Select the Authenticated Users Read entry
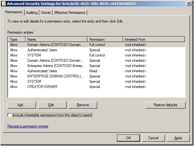The image size is (194, 146). click(x=42, y=71)
